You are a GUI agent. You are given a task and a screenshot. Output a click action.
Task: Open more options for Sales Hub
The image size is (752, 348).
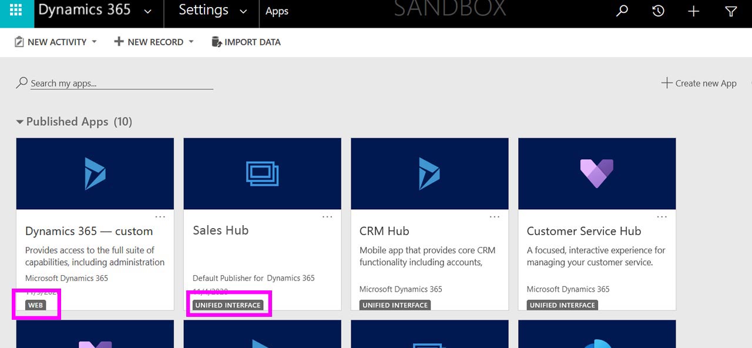pyautogui.click(x=328, y=216)
